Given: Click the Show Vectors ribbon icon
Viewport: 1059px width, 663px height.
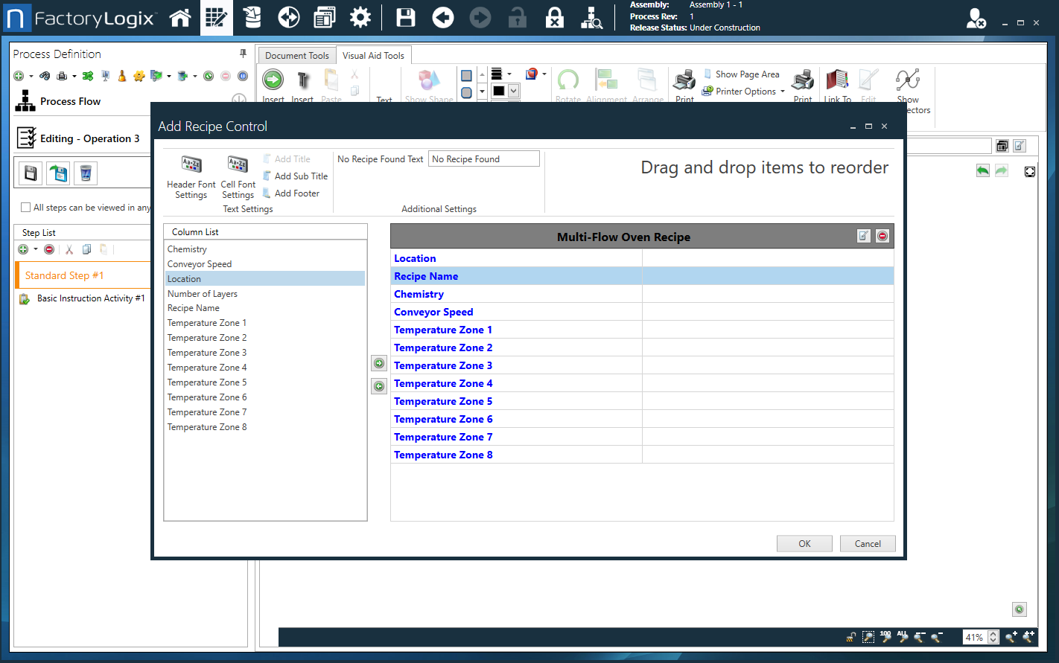Looking at the screenshot, I should 908,82.
